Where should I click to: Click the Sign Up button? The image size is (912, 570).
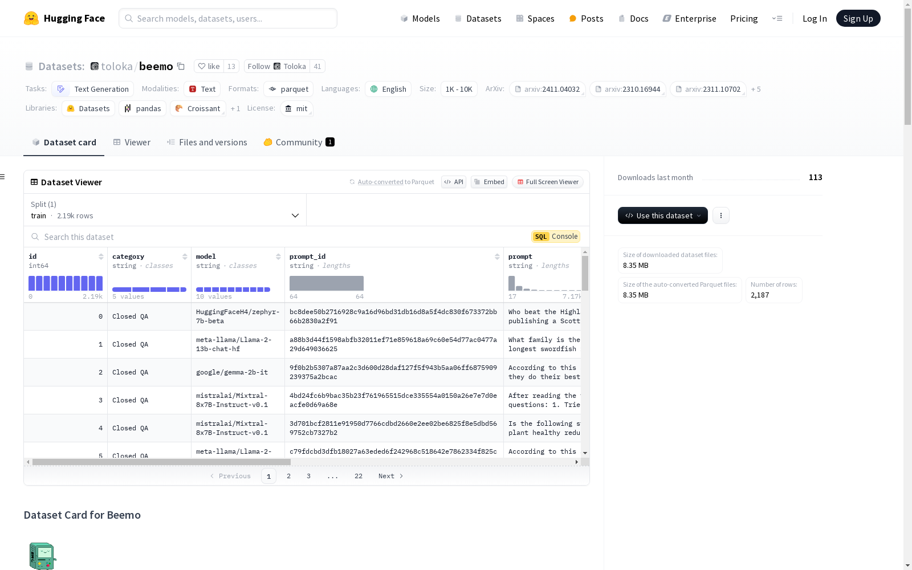pyautogui.click(x=858, y=18)
